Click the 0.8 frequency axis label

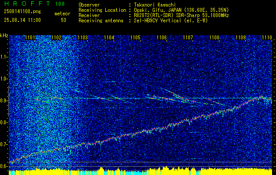(x=4, y=122)
